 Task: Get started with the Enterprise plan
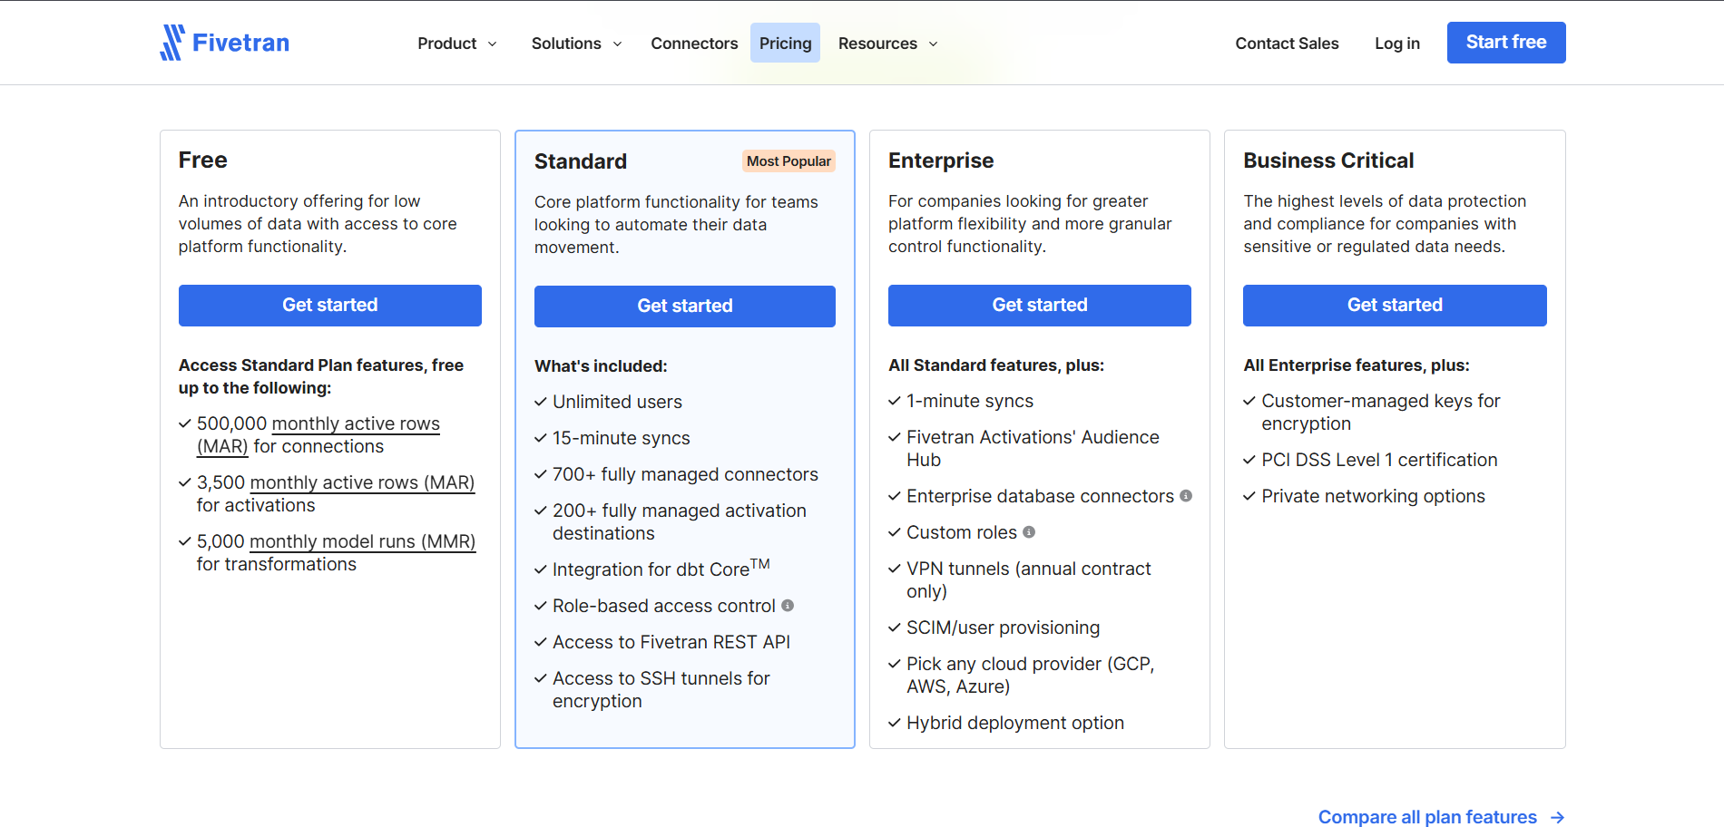pyautogui.click(x=1040, y=306)
